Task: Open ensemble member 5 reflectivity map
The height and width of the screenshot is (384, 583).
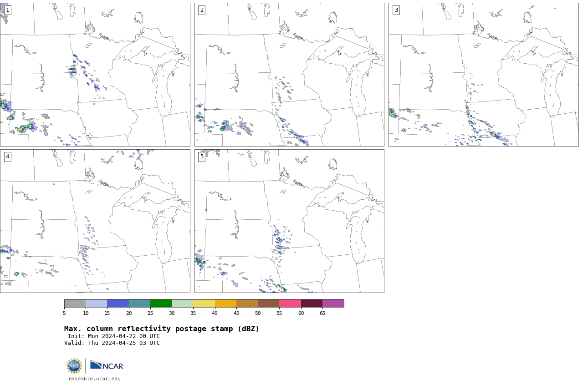Action: click(x=289, y=221)
